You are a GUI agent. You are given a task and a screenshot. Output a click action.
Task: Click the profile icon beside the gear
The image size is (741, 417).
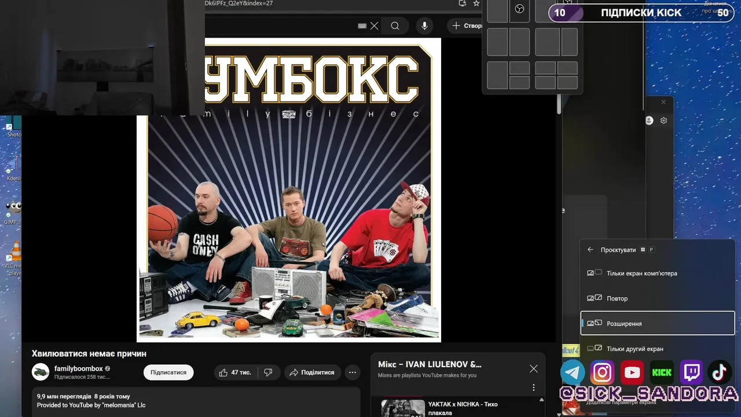point(649,120)
